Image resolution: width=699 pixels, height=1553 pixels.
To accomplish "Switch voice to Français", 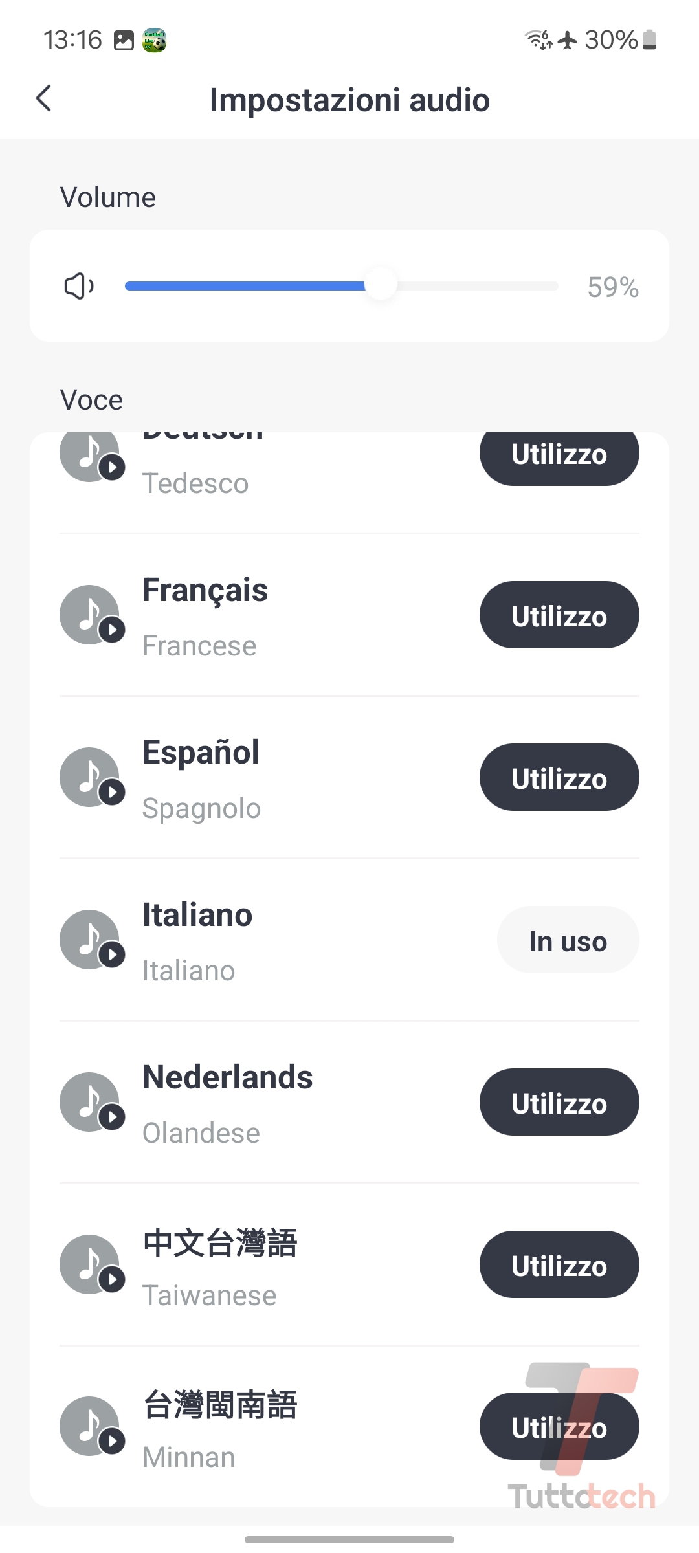I will pyautogui.click(x=559, y=615).
